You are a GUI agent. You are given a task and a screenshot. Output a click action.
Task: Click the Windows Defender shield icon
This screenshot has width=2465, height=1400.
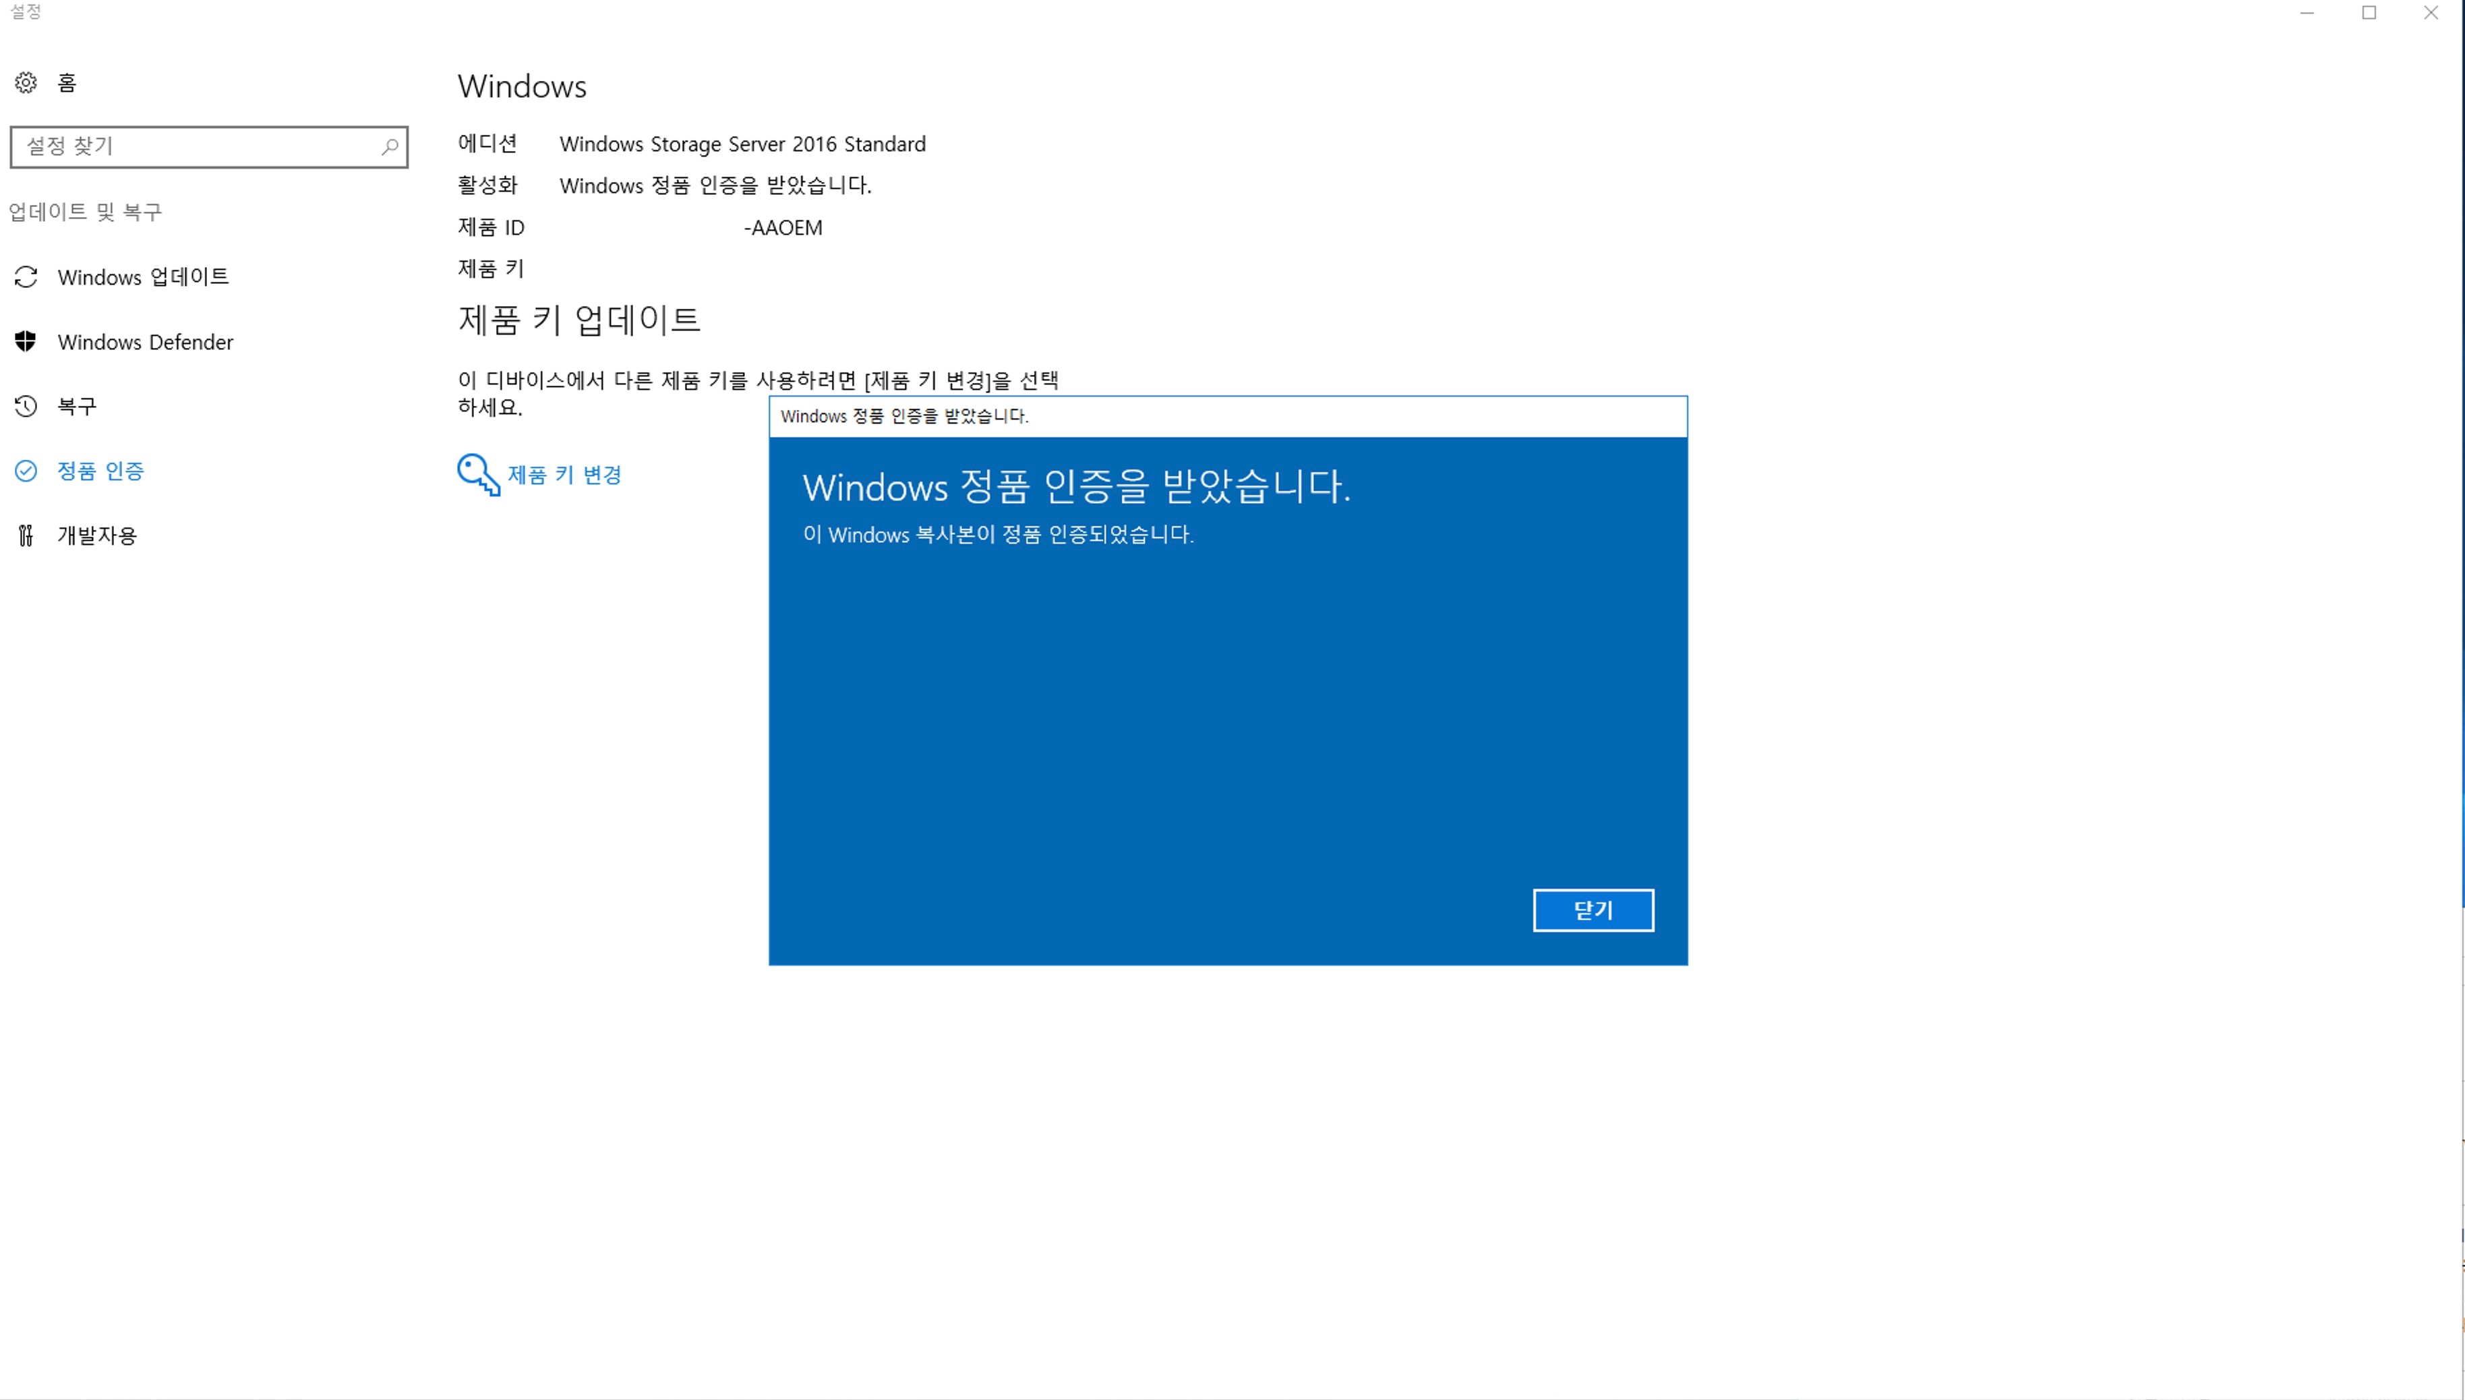26,341
